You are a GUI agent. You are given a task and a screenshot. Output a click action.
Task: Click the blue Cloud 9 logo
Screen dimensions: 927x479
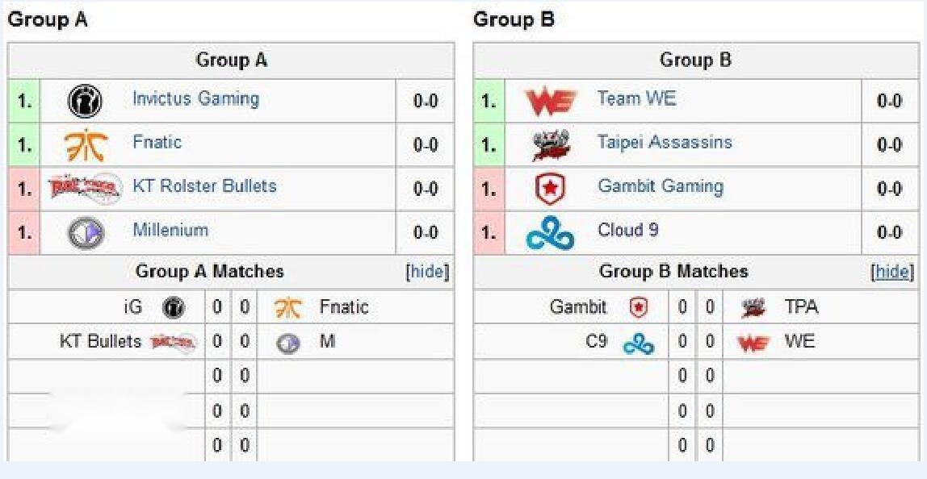(x=551, y=234)
